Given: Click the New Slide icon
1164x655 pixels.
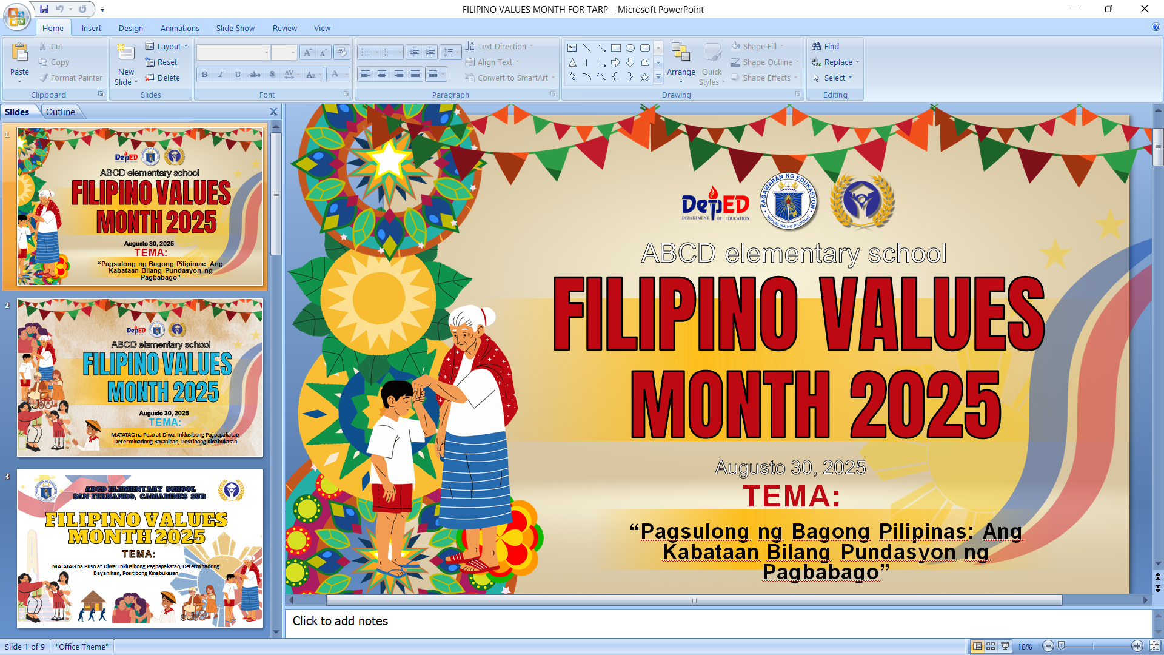Looking at the screenshot, I should (x=126, y=53).
